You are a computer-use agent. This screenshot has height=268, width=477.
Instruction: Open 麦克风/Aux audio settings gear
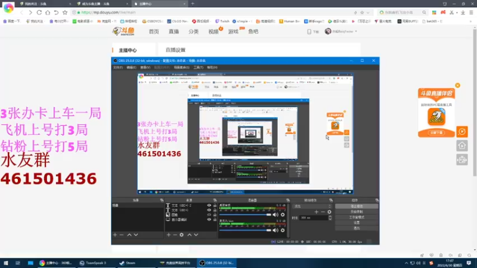[283, 230]
